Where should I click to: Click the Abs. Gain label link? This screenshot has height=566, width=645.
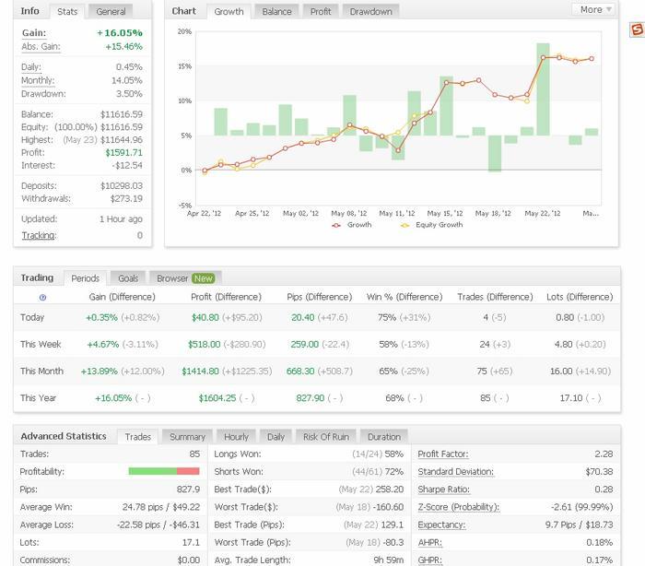pyautogui.click(x=41, y=46)
